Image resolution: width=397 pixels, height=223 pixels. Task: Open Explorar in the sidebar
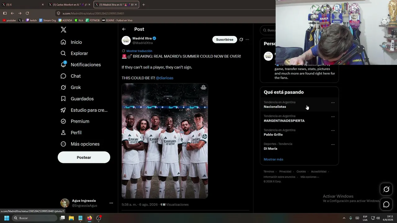[x=74, y=53]
